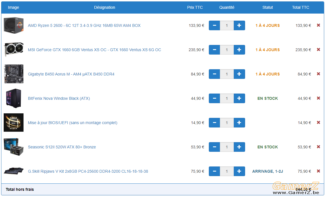Increase BitFenix Nova Window Black quantity
This screenshot has height=197, width=325.
tap(239, 98)
